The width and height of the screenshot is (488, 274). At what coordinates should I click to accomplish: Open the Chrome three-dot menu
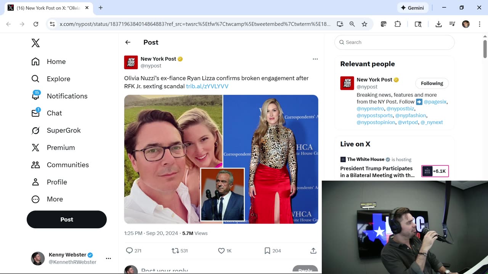479,24
